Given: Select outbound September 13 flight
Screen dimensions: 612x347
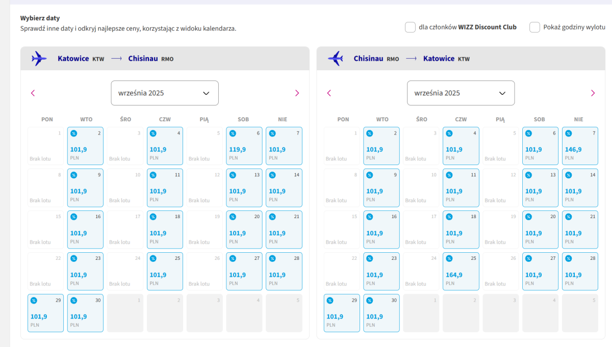Looking at the screenshot, I should click(x=244, y=188).
